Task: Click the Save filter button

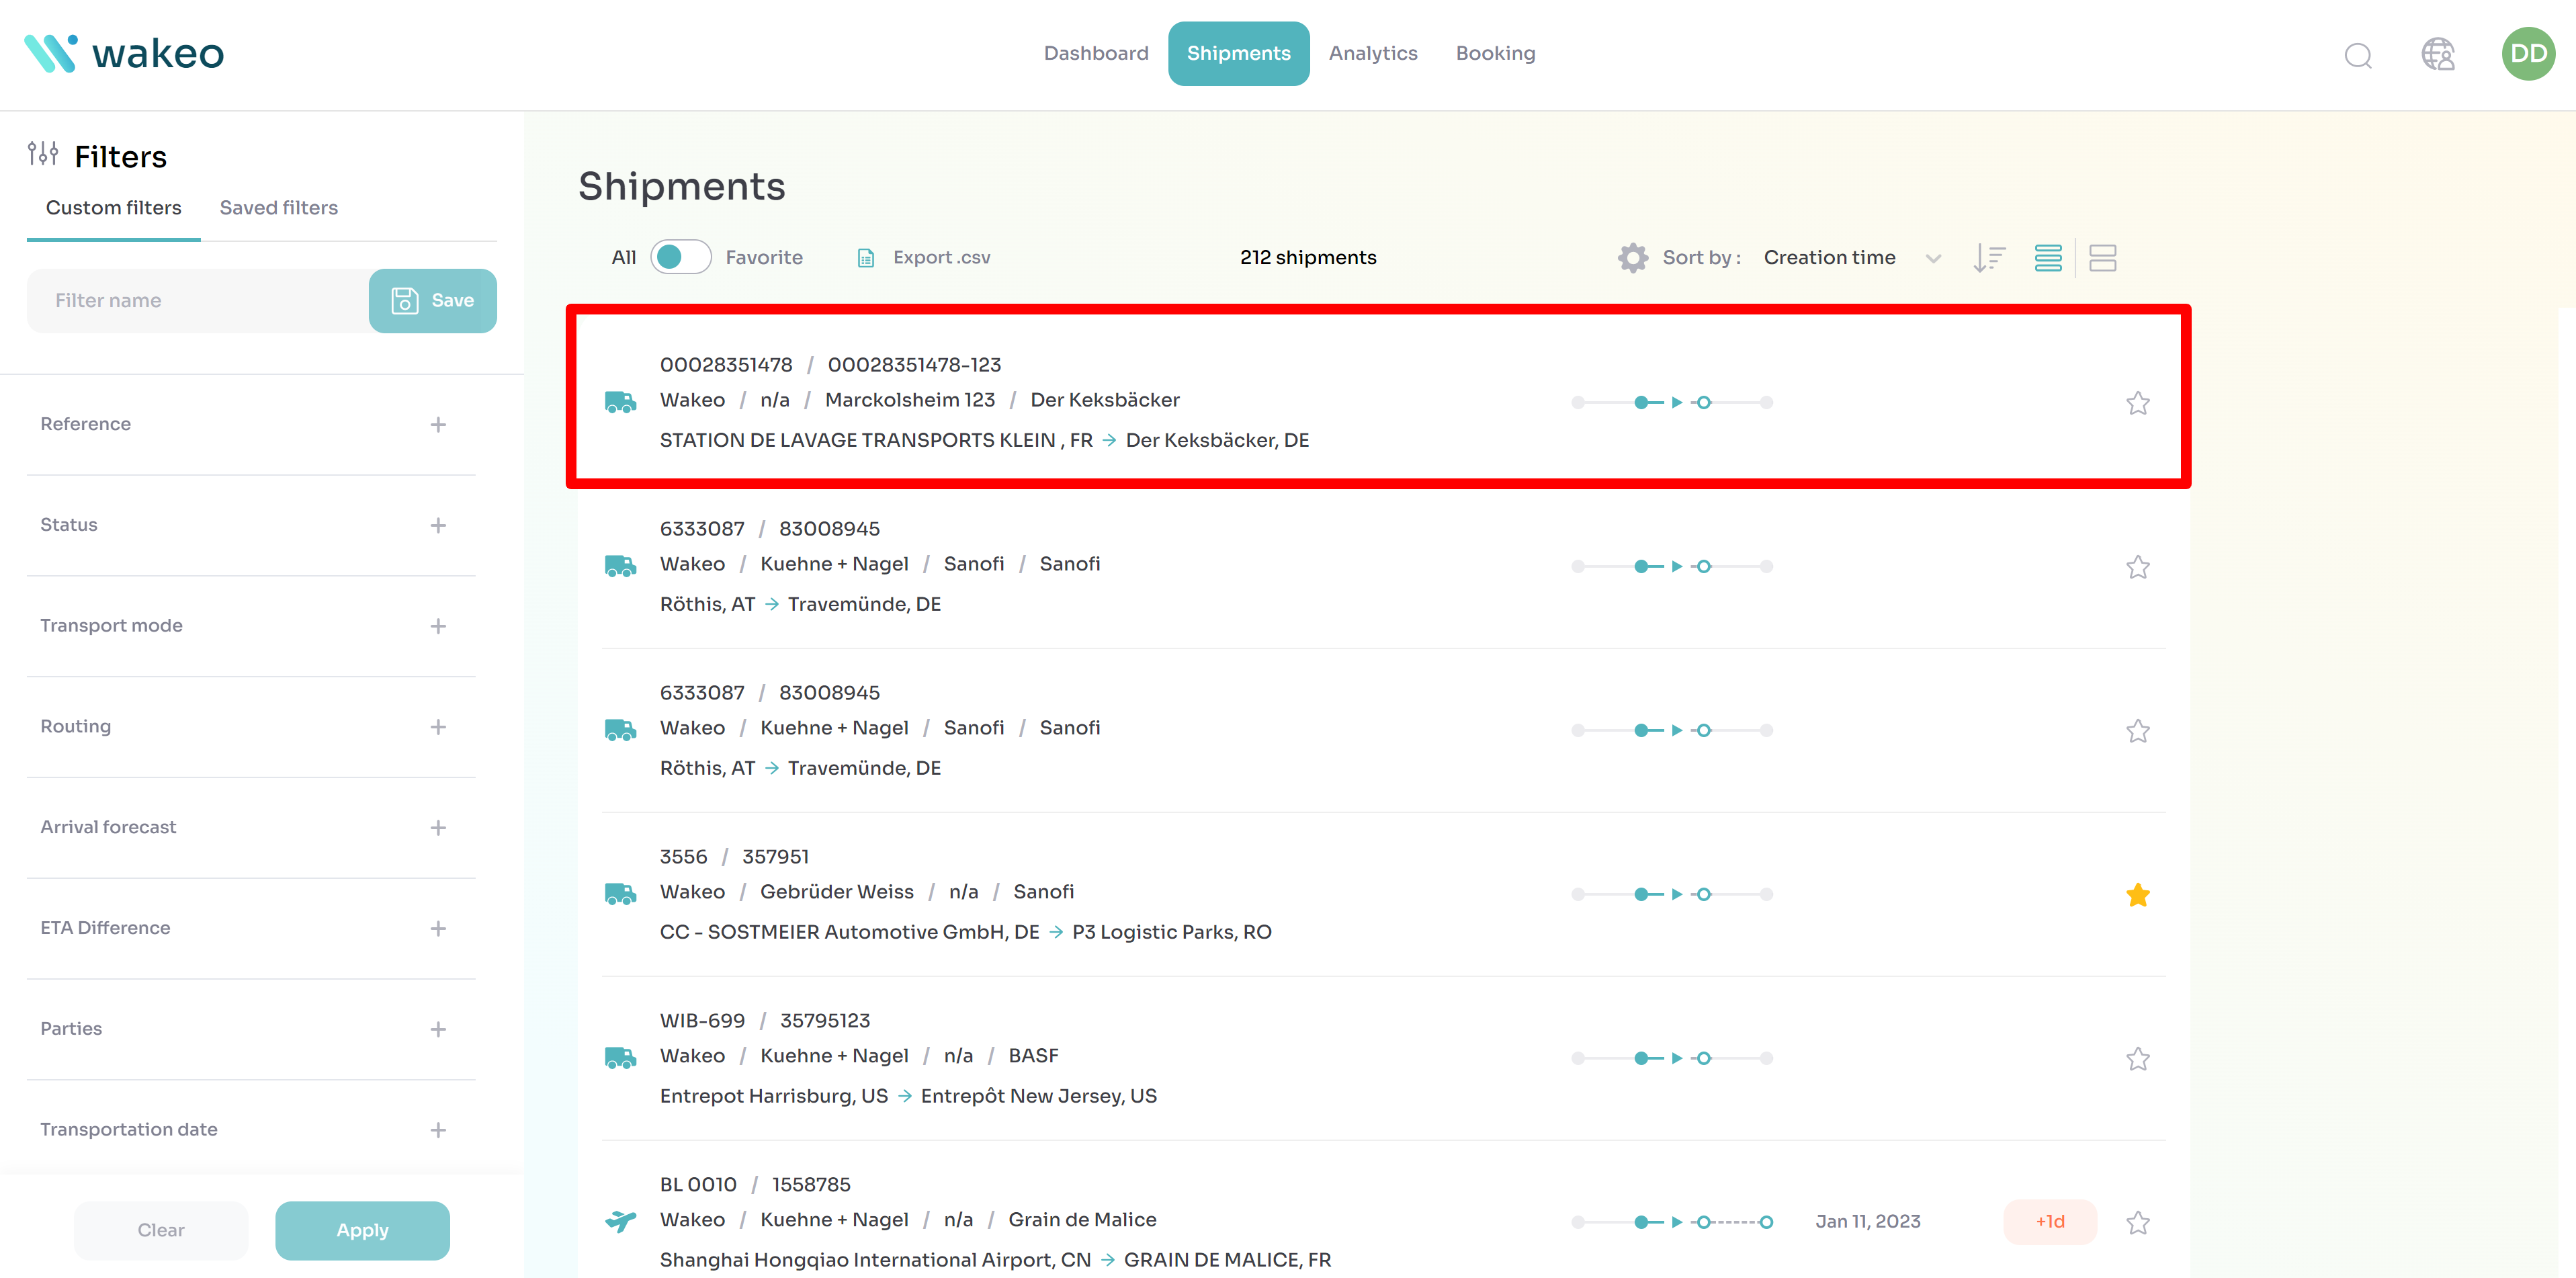Action: (x=432, y=301)
